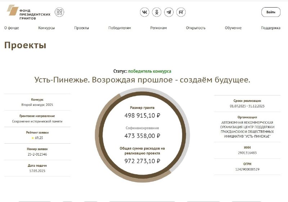This screenshot has width=288, height=202.
Task: Click the dark-brown grant ring of the chart
Action: 143,94
